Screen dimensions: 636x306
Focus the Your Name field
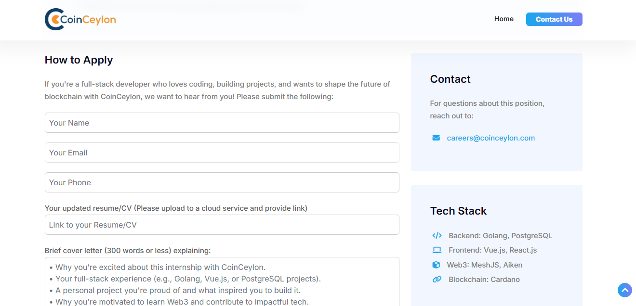point(222,123)
